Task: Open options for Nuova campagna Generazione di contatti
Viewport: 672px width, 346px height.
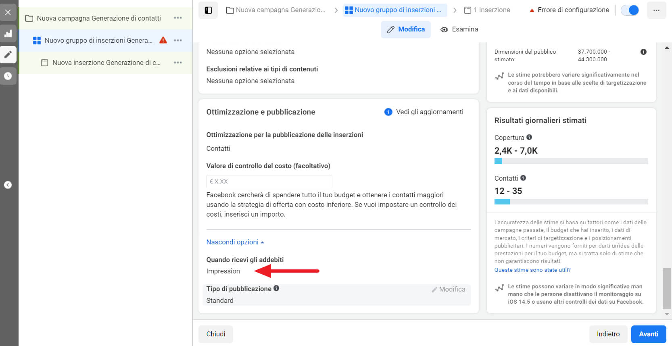Action: point(178,18)
